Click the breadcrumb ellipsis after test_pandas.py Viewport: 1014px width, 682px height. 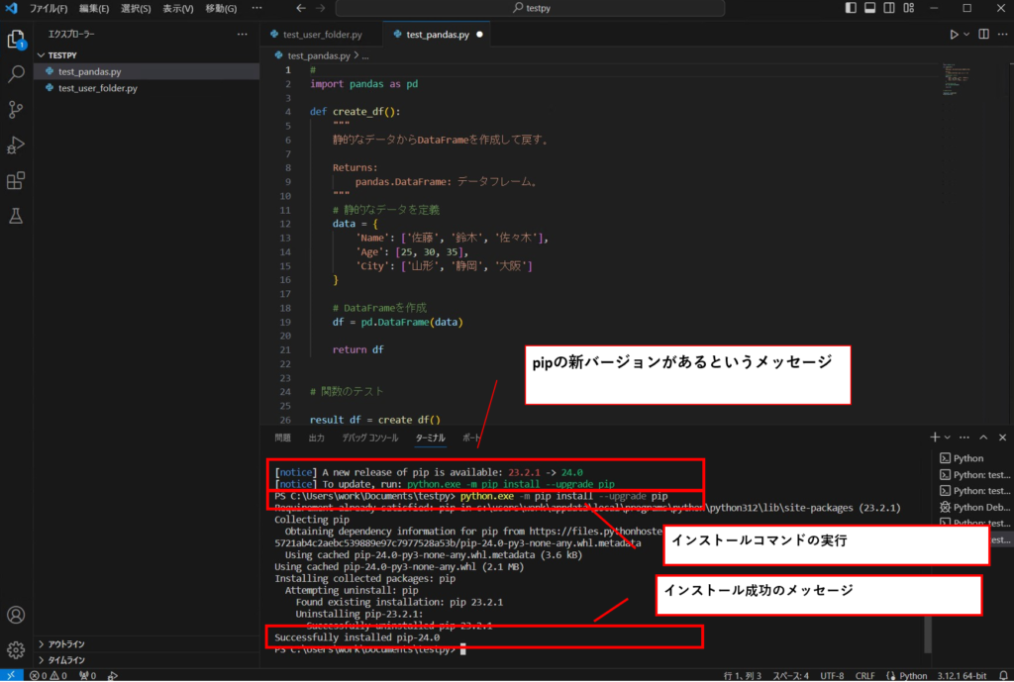click(x=365, y=55)
